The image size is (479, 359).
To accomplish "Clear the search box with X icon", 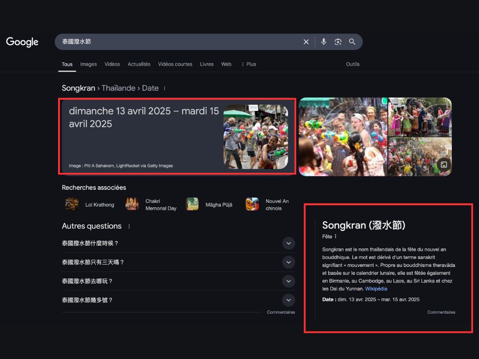I will point(306,42).
